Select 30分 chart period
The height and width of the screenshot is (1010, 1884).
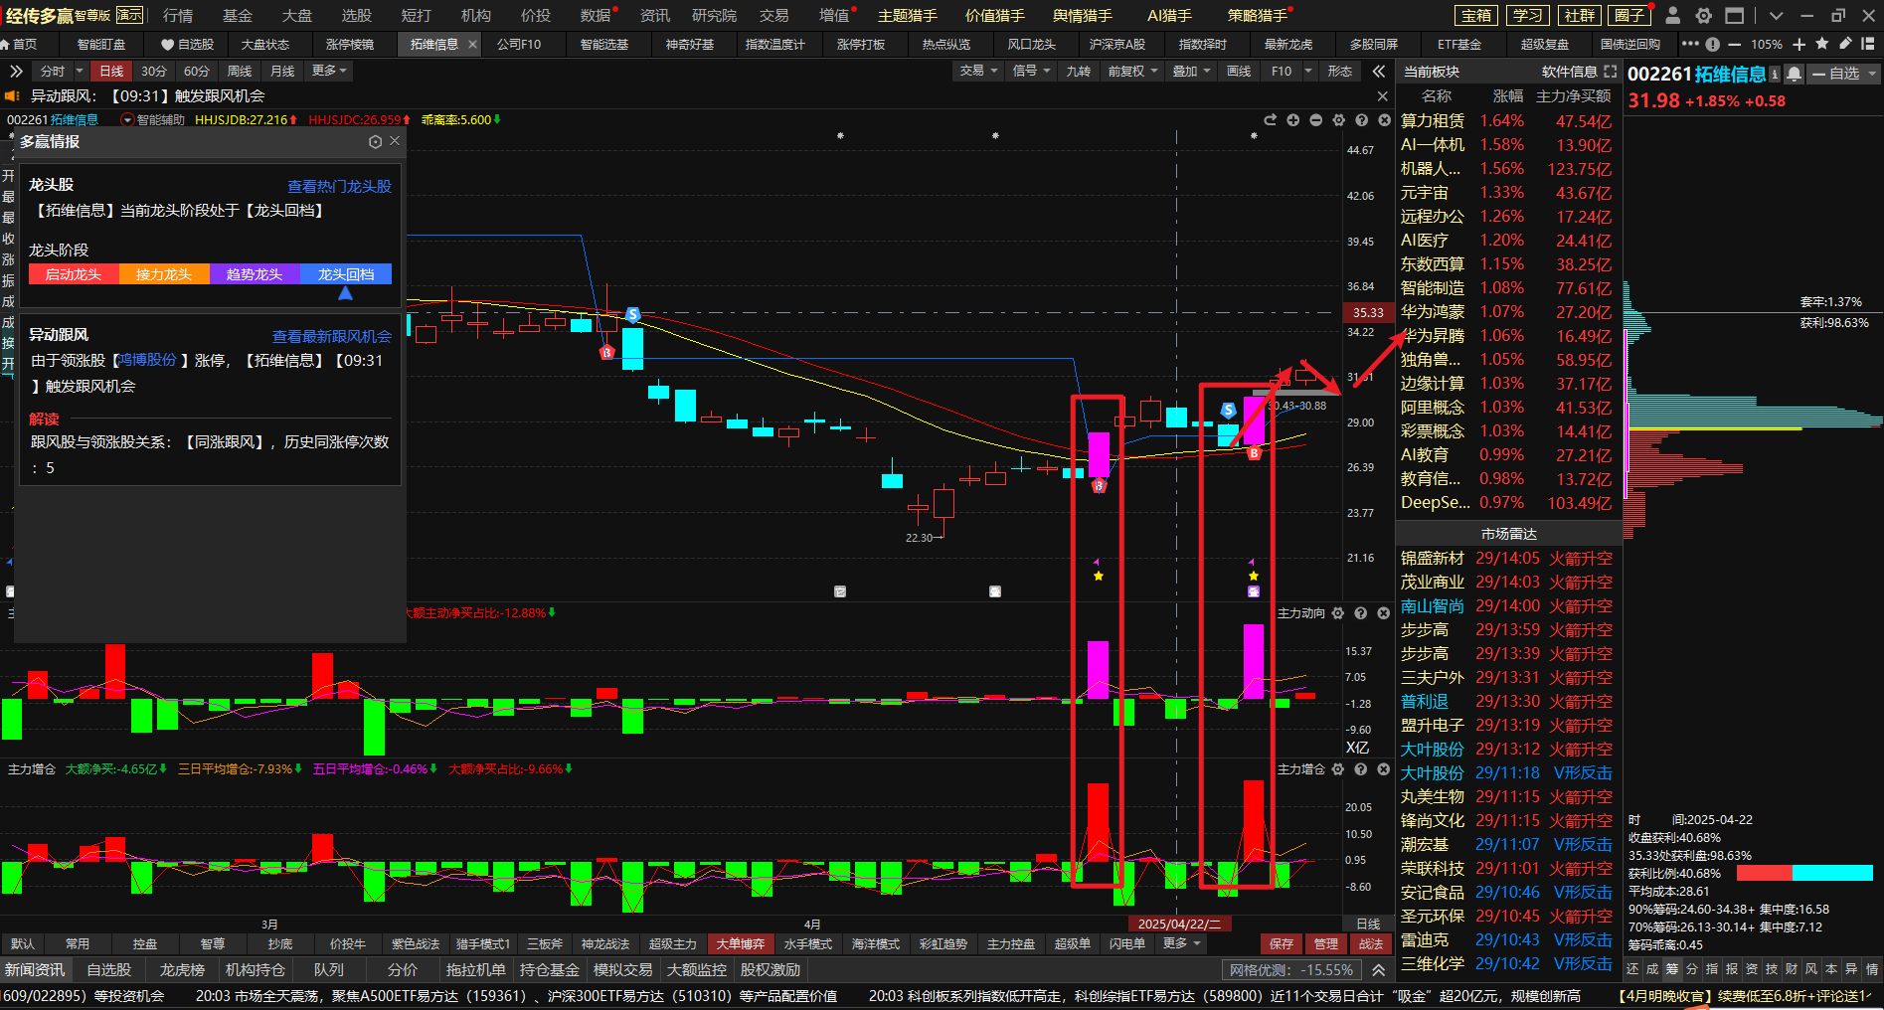coord(154,72)
